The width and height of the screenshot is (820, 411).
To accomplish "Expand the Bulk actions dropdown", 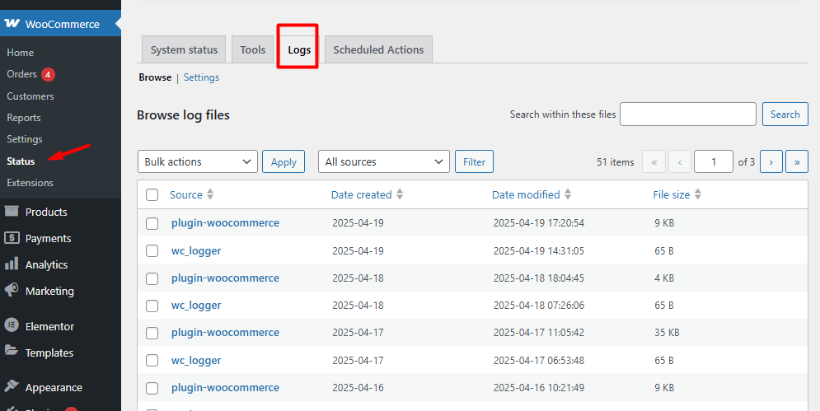I will click(x=198, y=161).
